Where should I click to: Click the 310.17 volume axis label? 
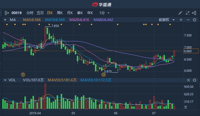[189, 102]
